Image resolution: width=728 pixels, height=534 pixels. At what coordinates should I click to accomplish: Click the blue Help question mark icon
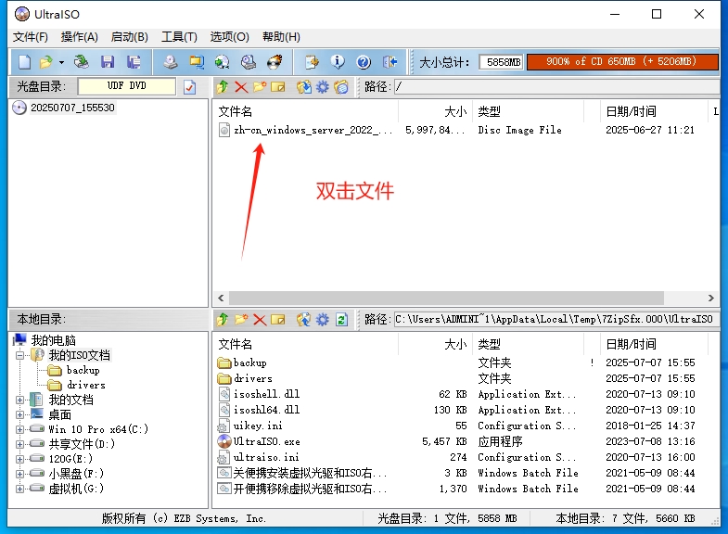[364, 62]
